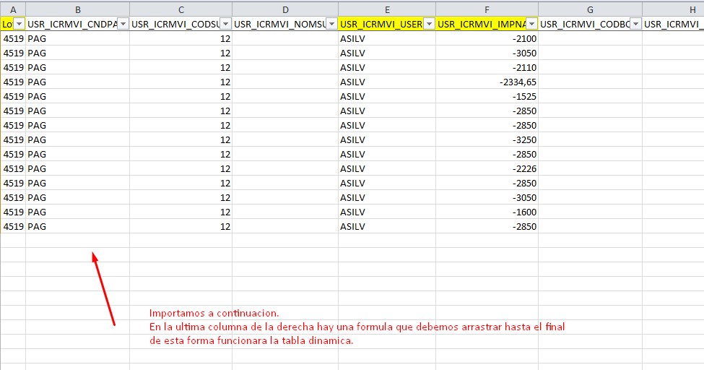Click first ASILV cell in column E
The height and width of the screenshot is (370, 704).
(x=387, y=38)
